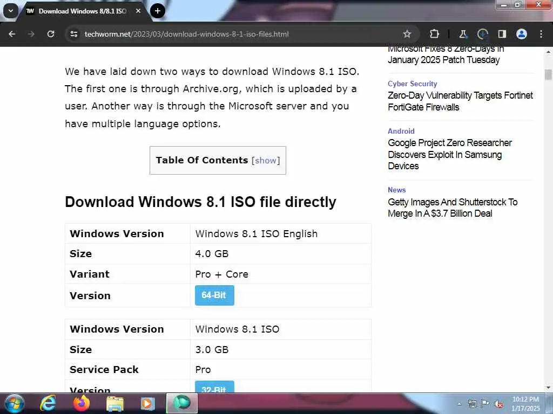Image resolution: width=553 pixels, height=414 pixels.
Task: Click the scrollbar down arrow
Action: (x=548, y=388)
